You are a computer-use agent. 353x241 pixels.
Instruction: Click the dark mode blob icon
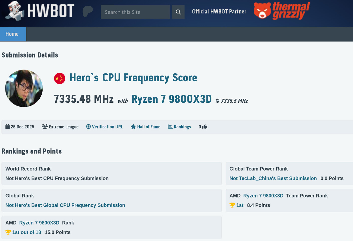click(87, 11)
